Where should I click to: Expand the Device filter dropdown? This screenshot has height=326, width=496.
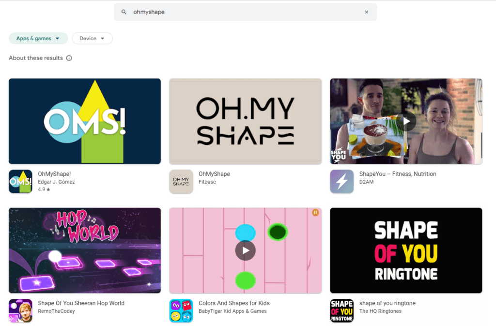click(x=92, y=38)
